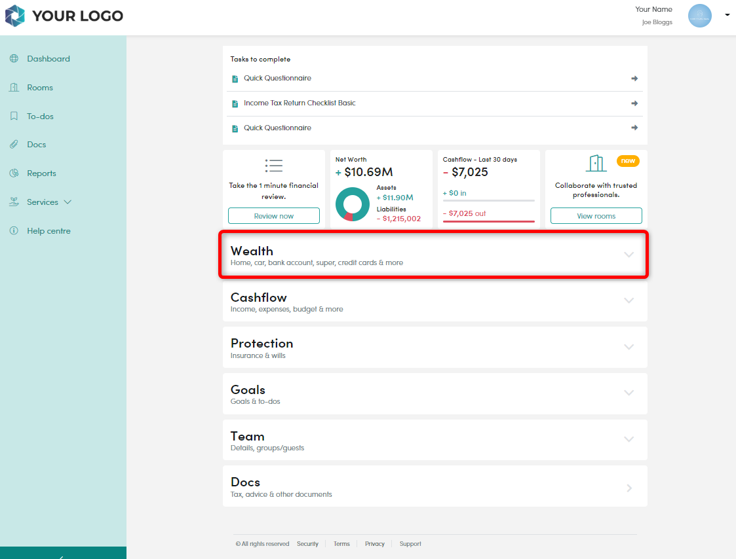Expand the Protection section chevron
Image resolution: width=736 pixels, height=559 pixels.
629,347
